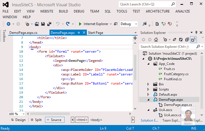Click the Visual Studio logo icon
The width and height of the screenshot is (205, 131).
(6, 5)
